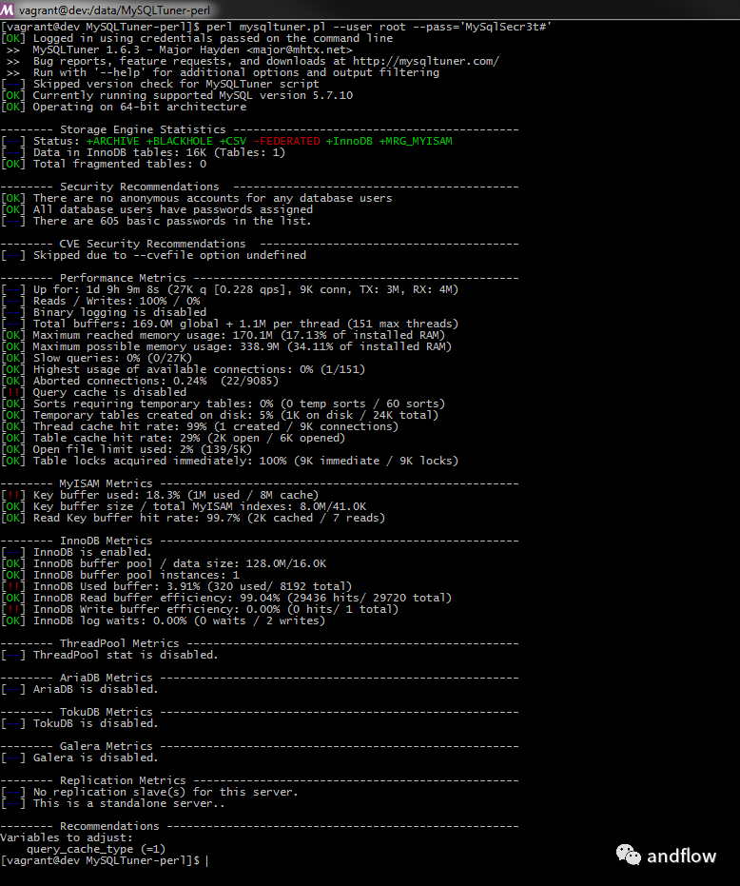Click the [!!] marker before Key buffer used

click(x=13, y=495)
